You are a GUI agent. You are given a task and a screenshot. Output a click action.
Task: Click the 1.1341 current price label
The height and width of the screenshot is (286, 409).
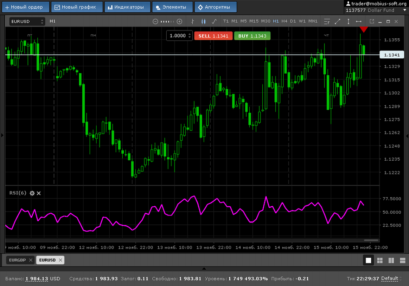click(x=392, y=55)
